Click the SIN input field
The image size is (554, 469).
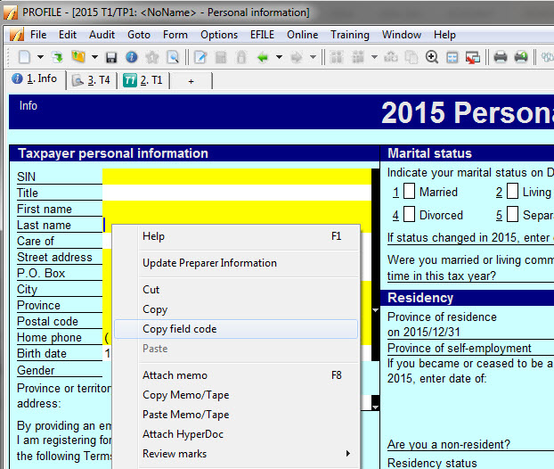(x=237, y=177)
